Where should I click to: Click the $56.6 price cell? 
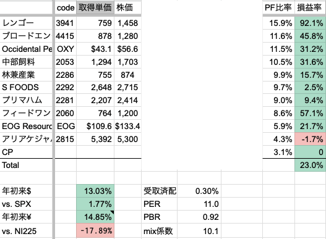(x=127, y=49)
